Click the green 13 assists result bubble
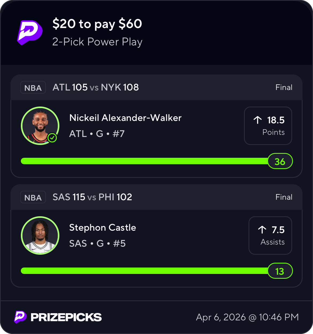The image size is (313, 334). pyautogui.click(x=280, y=271)
